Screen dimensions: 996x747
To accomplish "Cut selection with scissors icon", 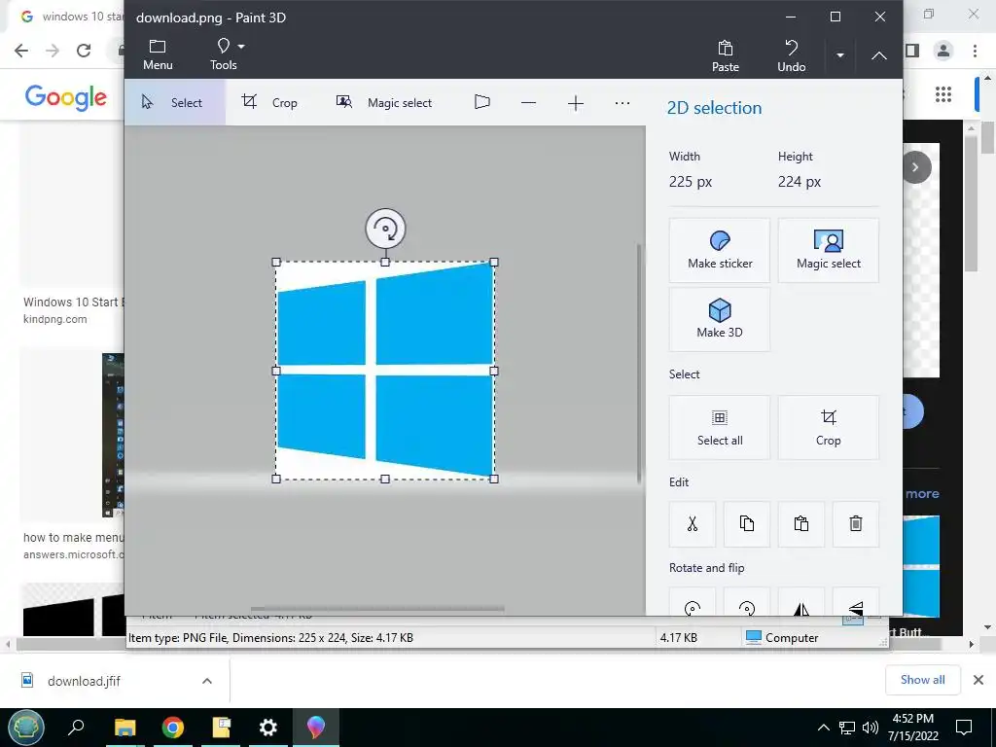I will (x=693, y=524).
